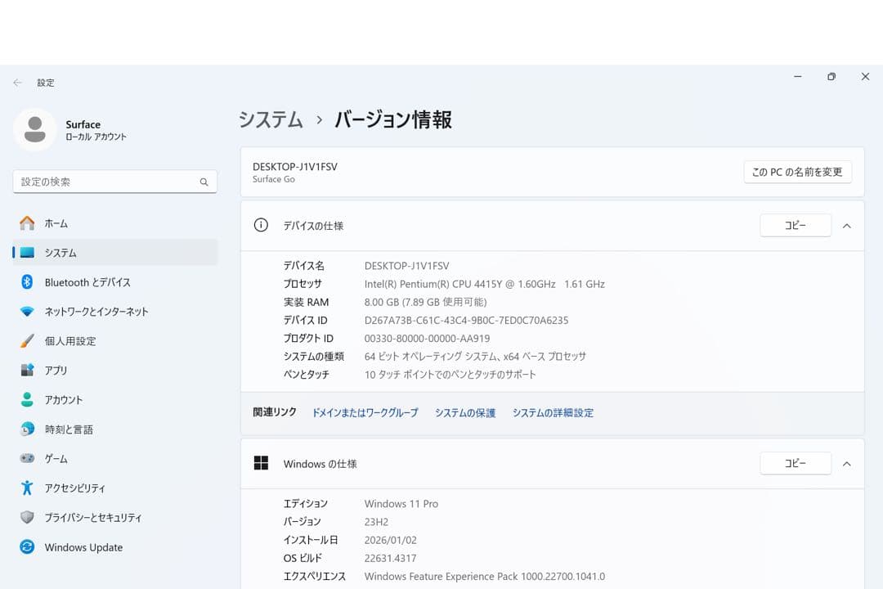Click the info icon beside デバイスの仕様

pos(261,226)
